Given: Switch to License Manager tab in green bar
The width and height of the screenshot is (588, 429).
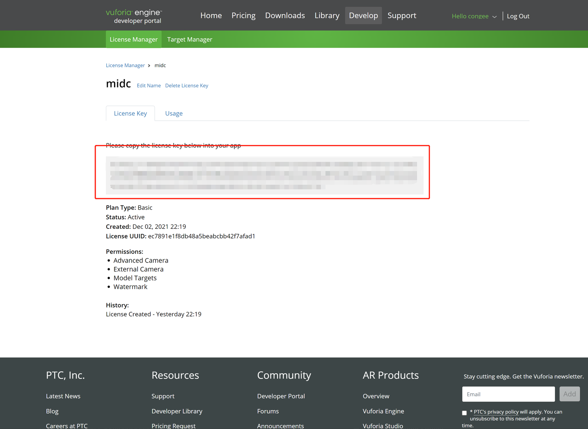Looking at the screenshot, I should (x=134, y=40).
